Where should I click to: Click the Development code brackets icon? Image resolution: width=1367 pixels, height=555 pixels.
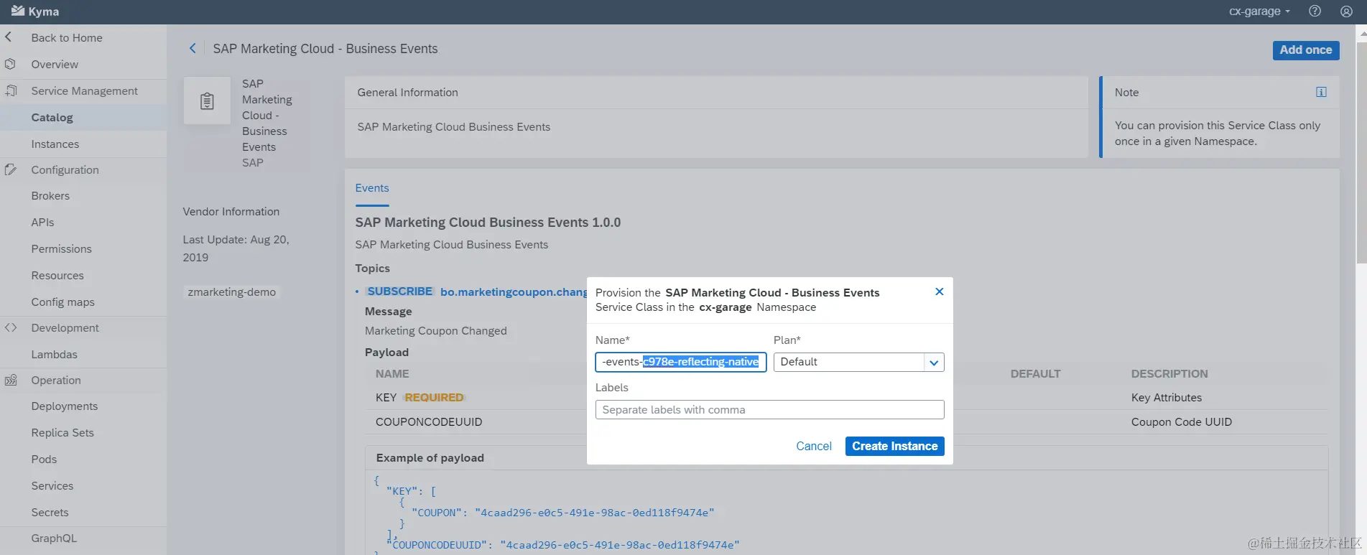[x=11, y=327]
